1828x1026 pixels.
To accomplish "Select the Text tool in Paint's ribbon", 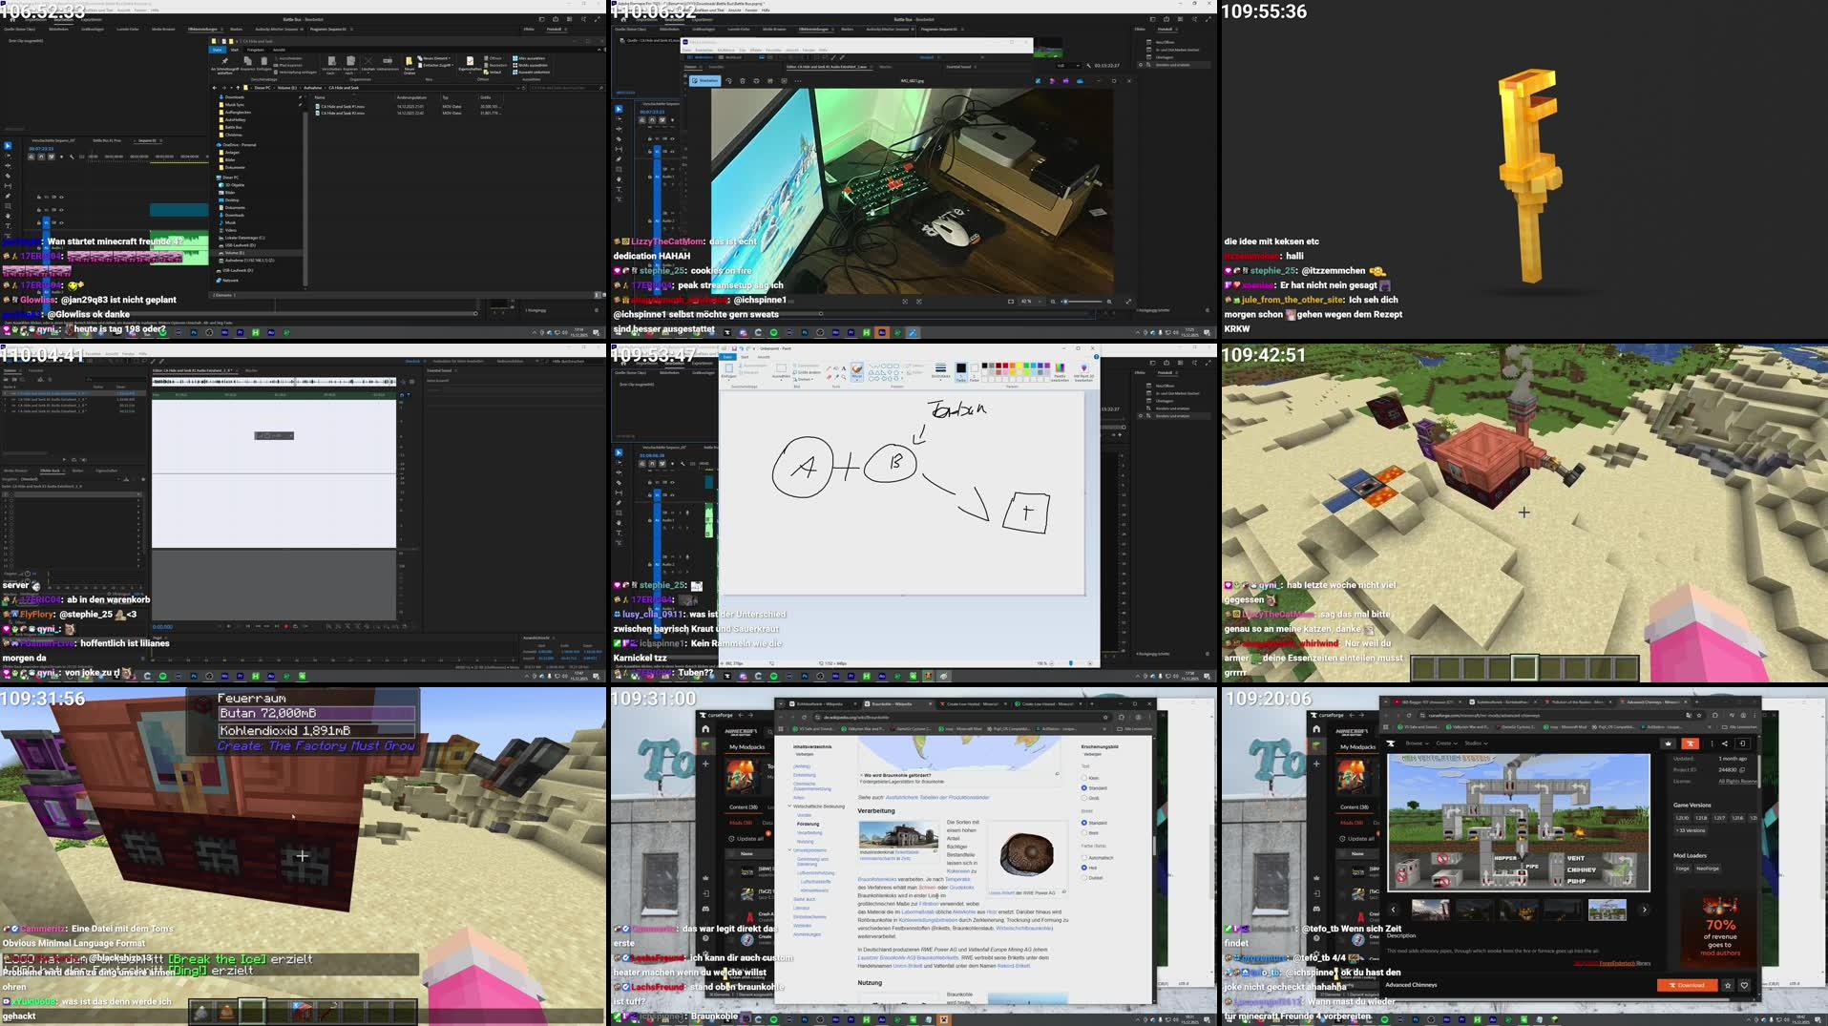I will 844,368.
